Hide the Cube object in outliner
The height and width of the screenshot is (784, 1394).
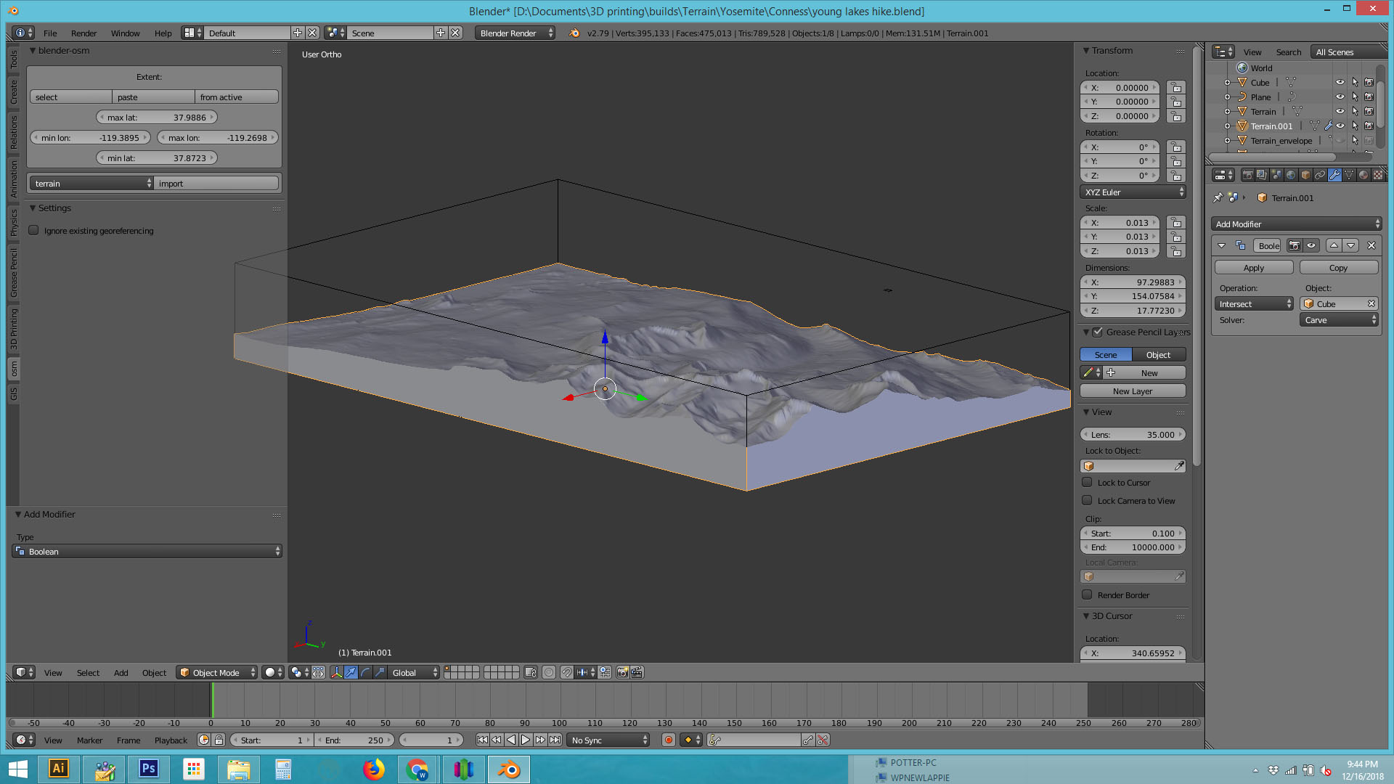coord(1340,83)
